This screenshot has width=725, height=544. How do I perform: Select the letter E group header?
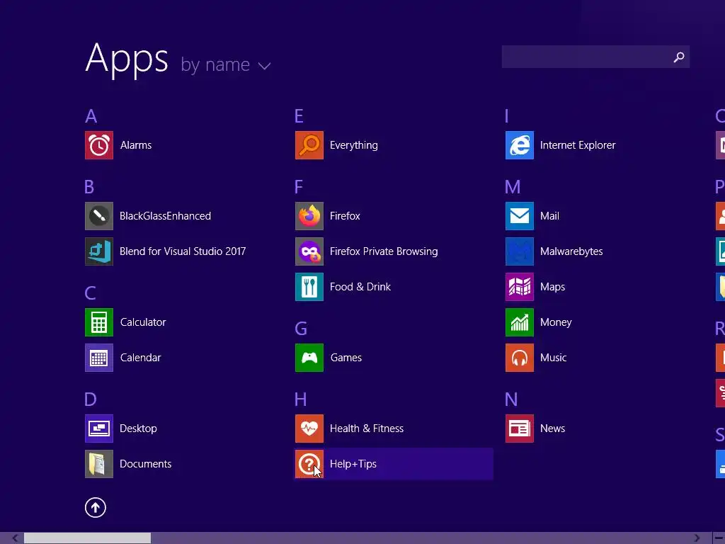pos(299,116)
